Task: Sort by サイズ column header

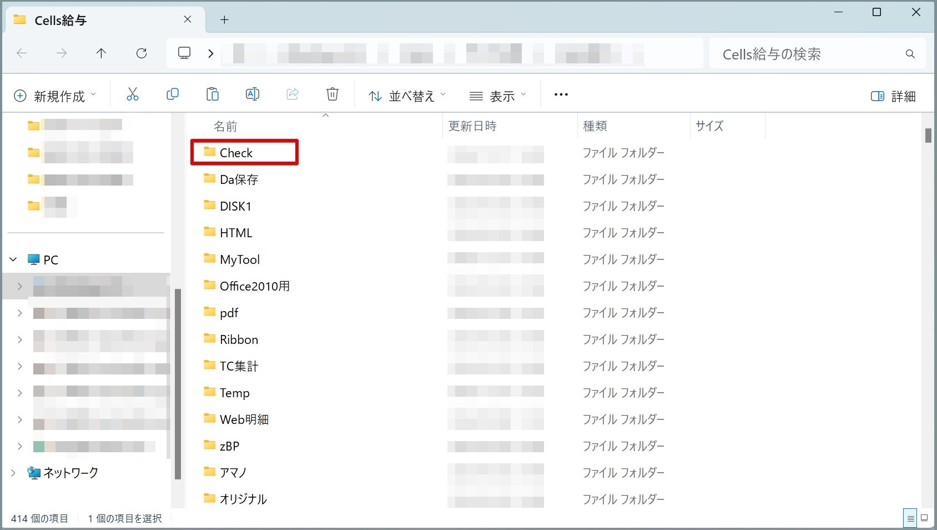Action: pyautogui.click(x=709, y=126)
